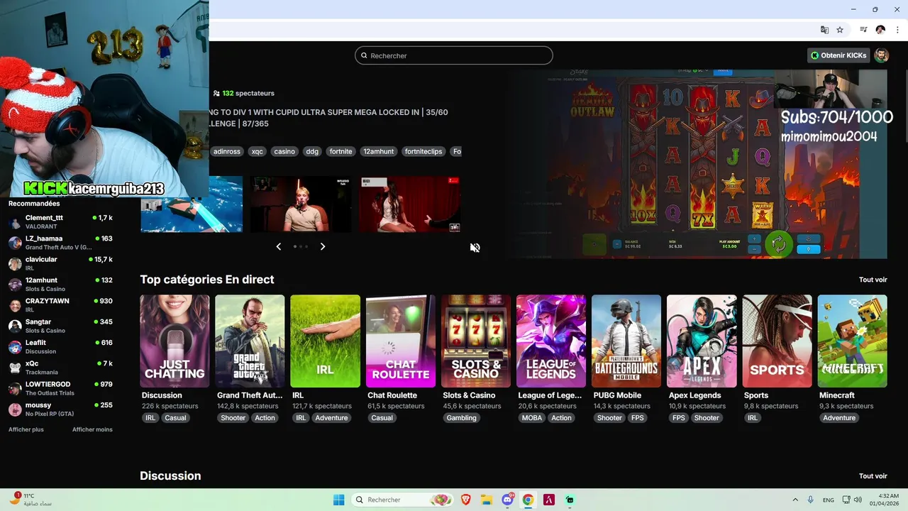908x511 pixels.
Task: Show hidden system tray icons
Action: point(794,500)
